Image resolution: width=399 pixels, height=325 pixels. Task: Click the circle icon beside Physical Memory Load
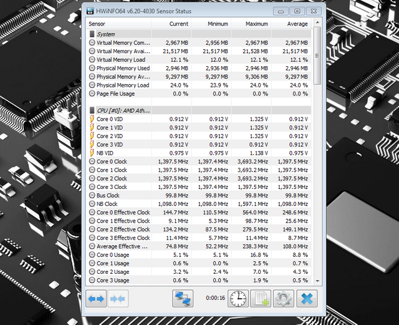(92, 85)
